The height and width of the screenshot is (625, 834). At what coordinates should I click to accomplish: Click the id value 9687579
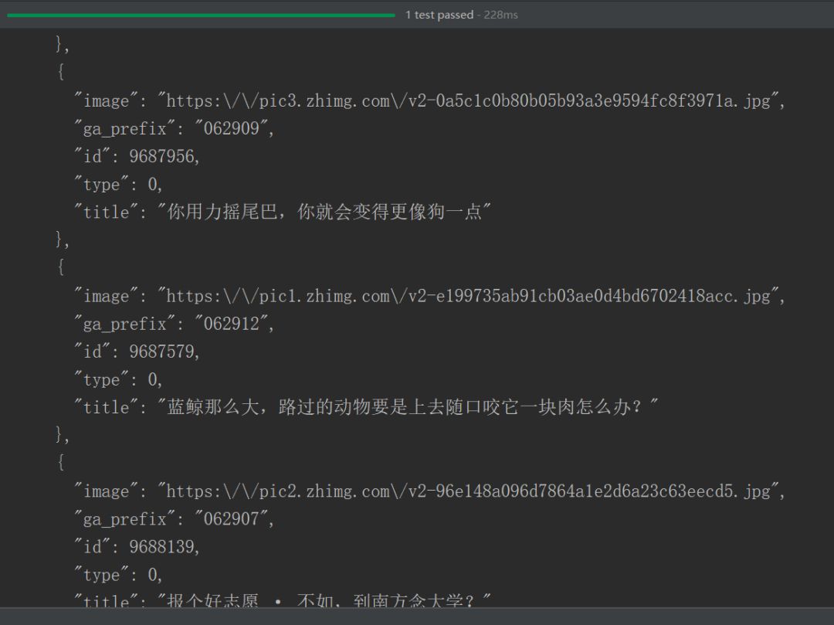164,352
